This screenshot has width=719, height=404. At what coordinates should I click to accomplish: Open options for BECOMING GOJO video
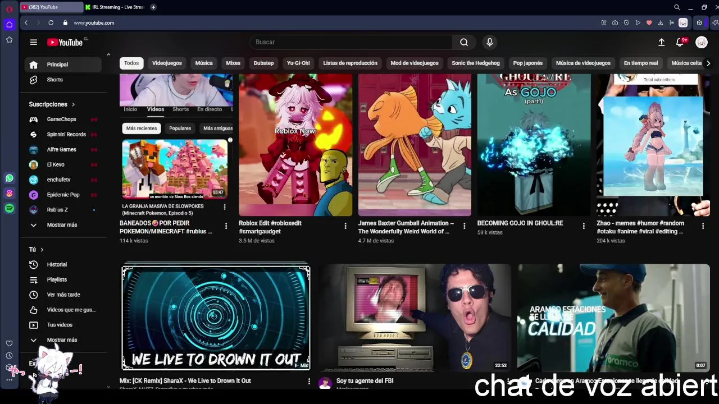coord(584,226)
